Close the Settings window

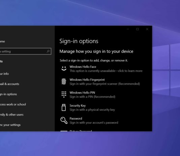[x=147, y=29]
